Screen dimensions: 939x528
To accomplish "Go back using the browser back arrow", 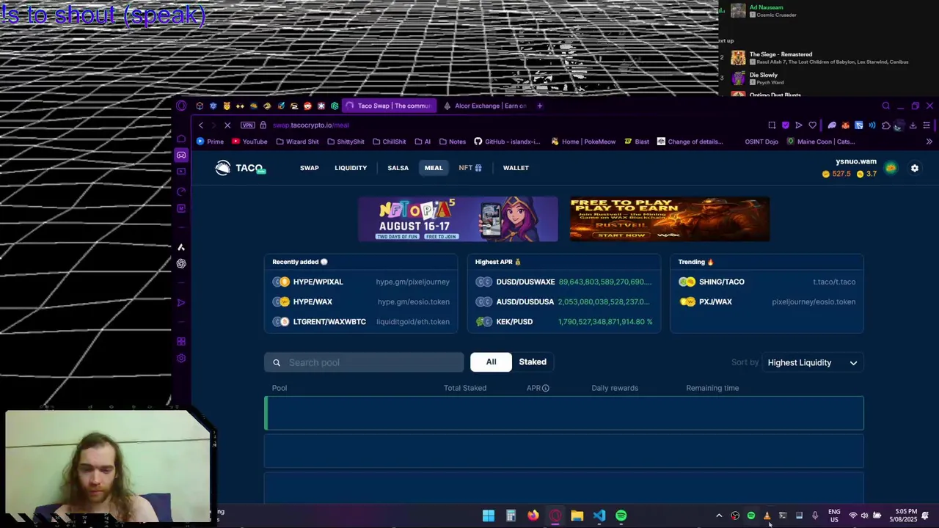I will coord(201,125).
